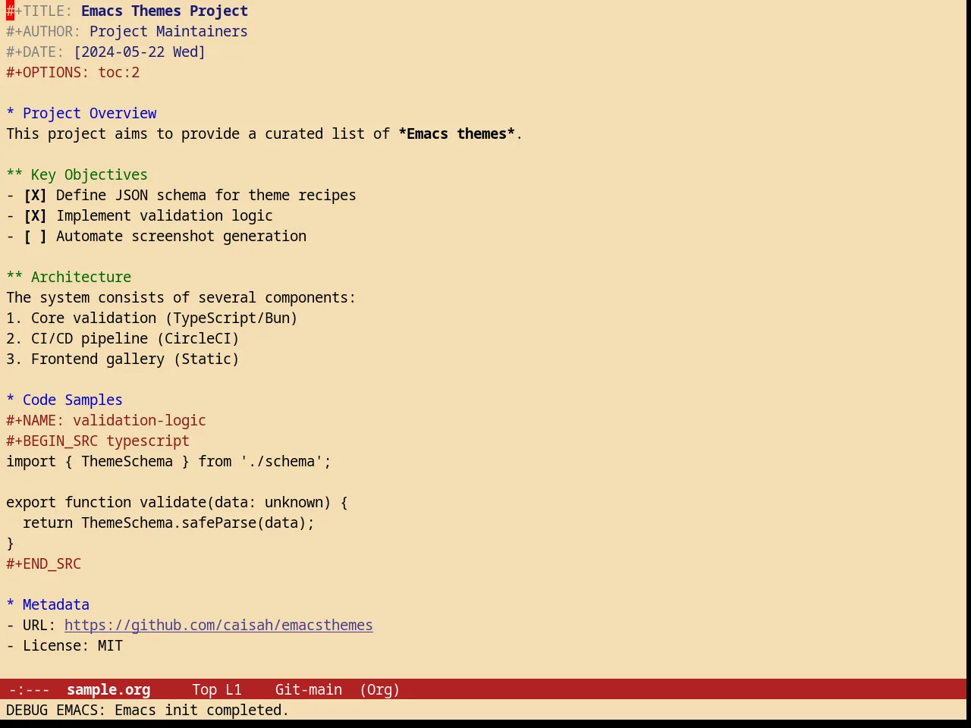Click the Git-main indicator in mode line
The image size is (971, 728).
click(x=308, y=690)
